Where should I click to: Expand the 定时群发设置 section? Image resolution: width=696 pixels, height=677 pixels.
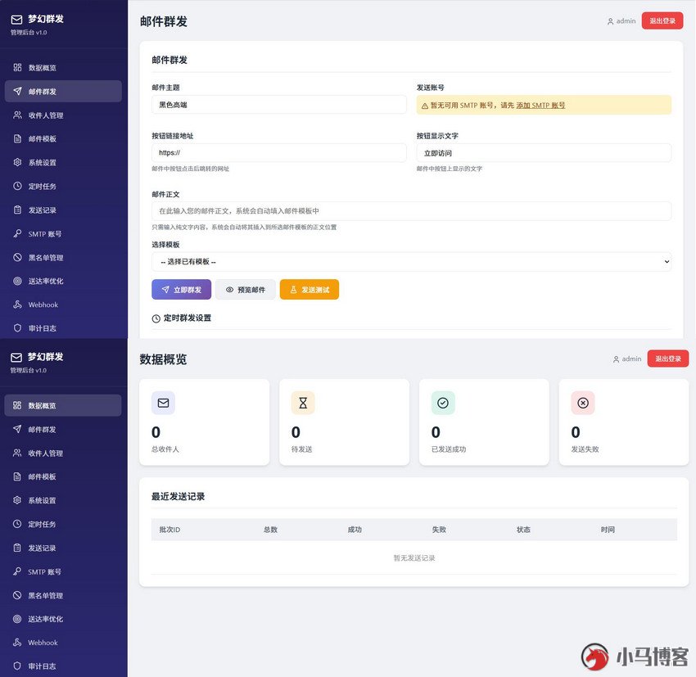(182, 318)
